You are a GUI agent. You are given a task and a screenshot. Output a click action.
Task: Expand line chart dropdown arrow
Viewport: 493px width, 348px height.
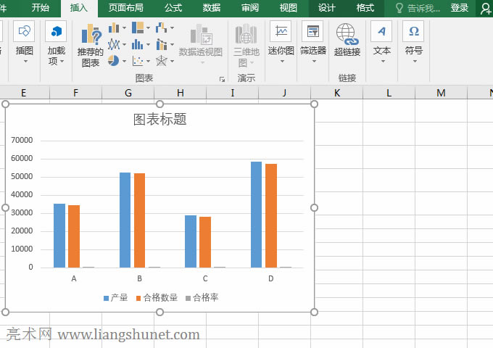coord(124,45)
